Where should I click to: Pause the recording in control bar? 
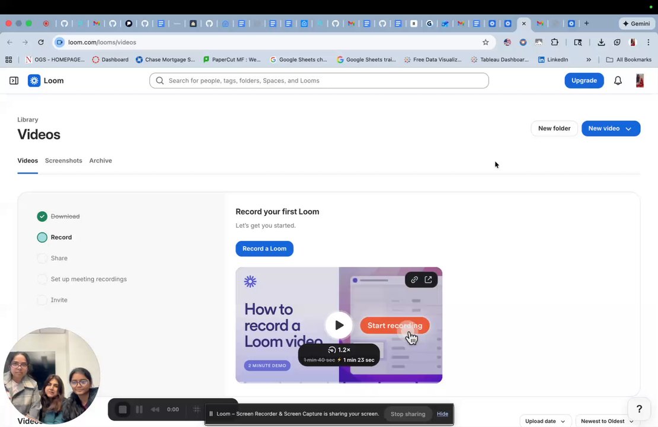coord(139,409)
